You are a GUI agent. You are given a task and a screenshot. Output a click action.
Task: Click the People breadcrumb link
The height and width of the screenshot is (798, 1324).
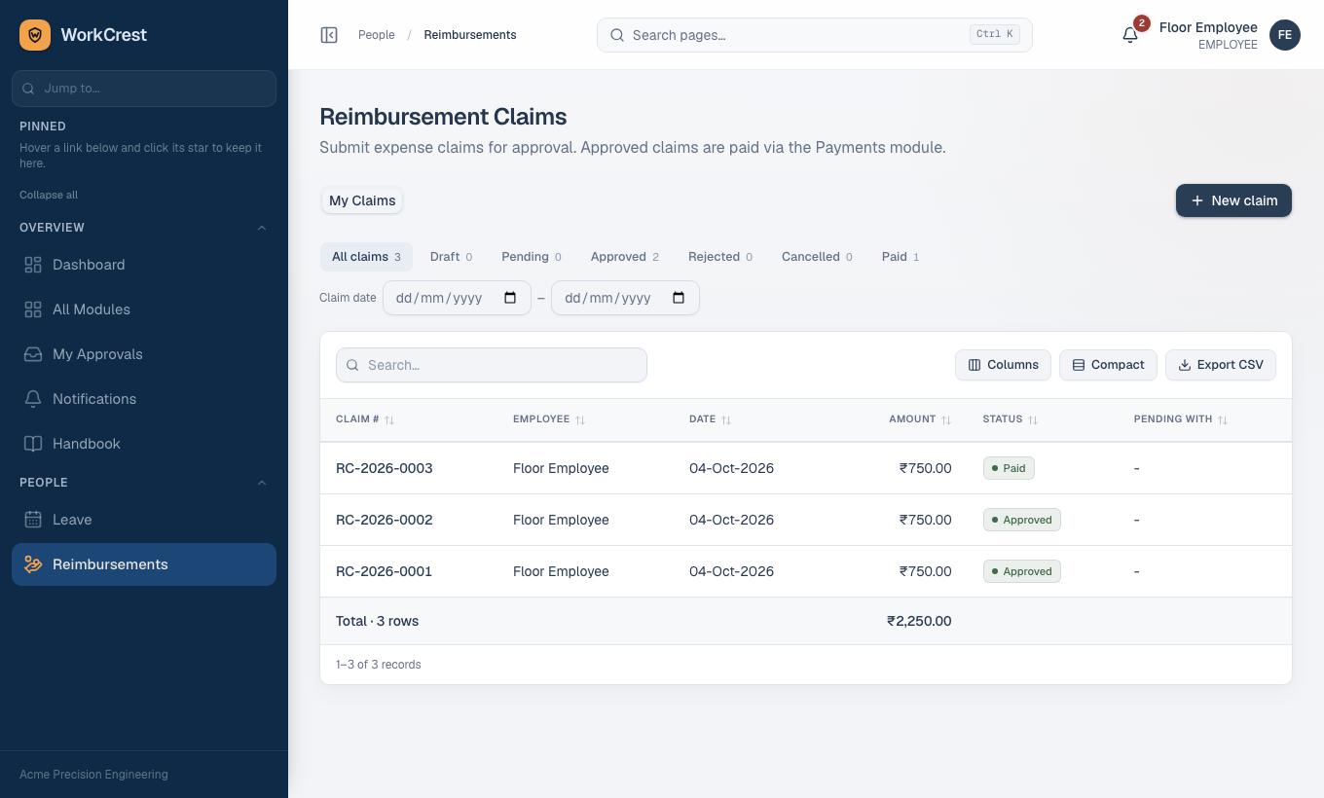(377, 35)
